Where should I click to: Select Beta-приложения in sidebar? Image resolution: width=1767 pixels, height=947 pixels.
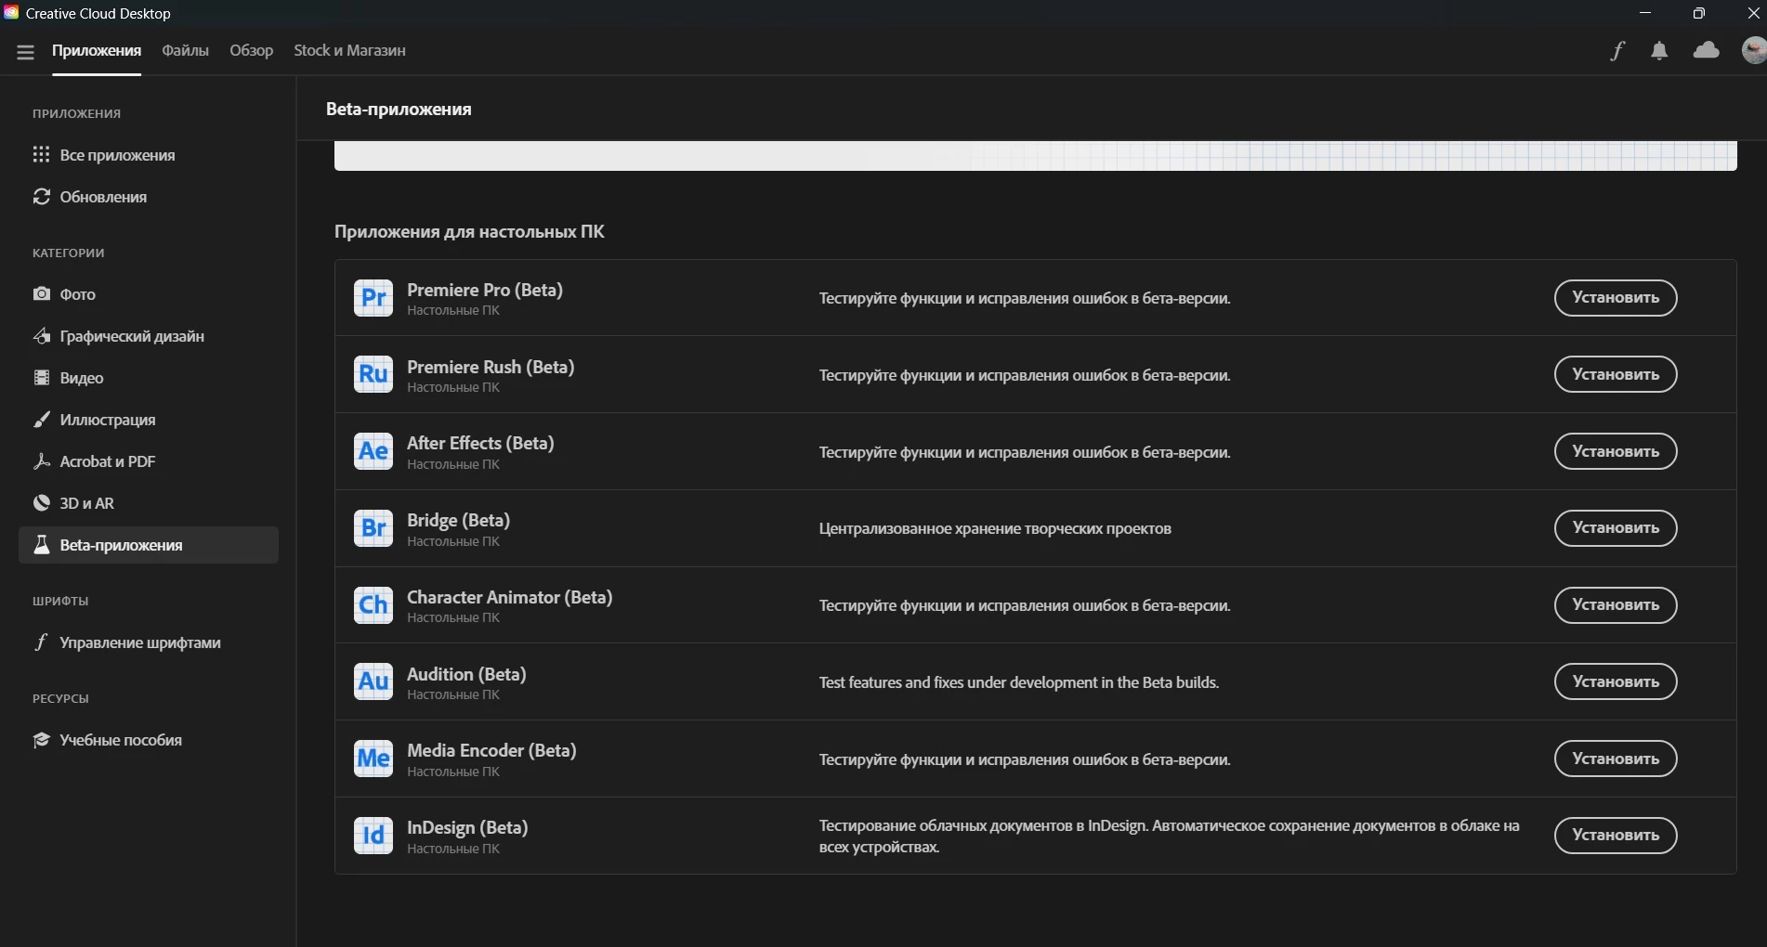[x=149, y=545]
